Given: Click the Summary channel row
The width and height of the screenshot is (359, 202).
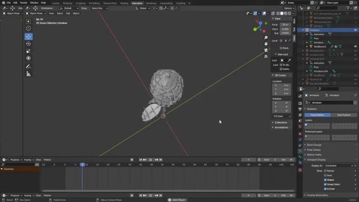Looking at the screenshot, I should pyautogui.click(x=20, y=169).
